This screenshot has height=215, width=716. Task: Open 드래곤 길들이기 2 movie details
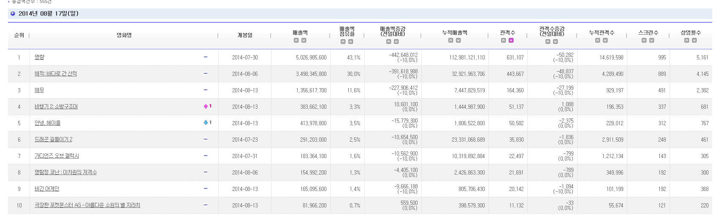tap(54, 140)
